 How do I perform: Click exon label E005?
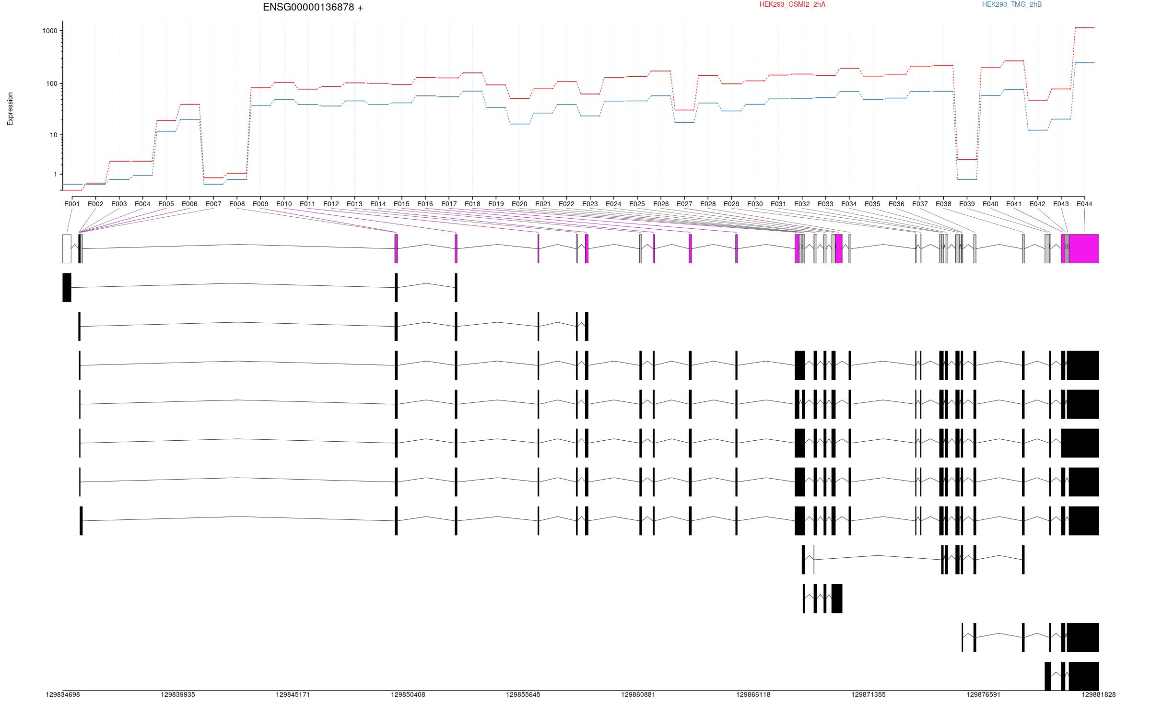point(166,204)
